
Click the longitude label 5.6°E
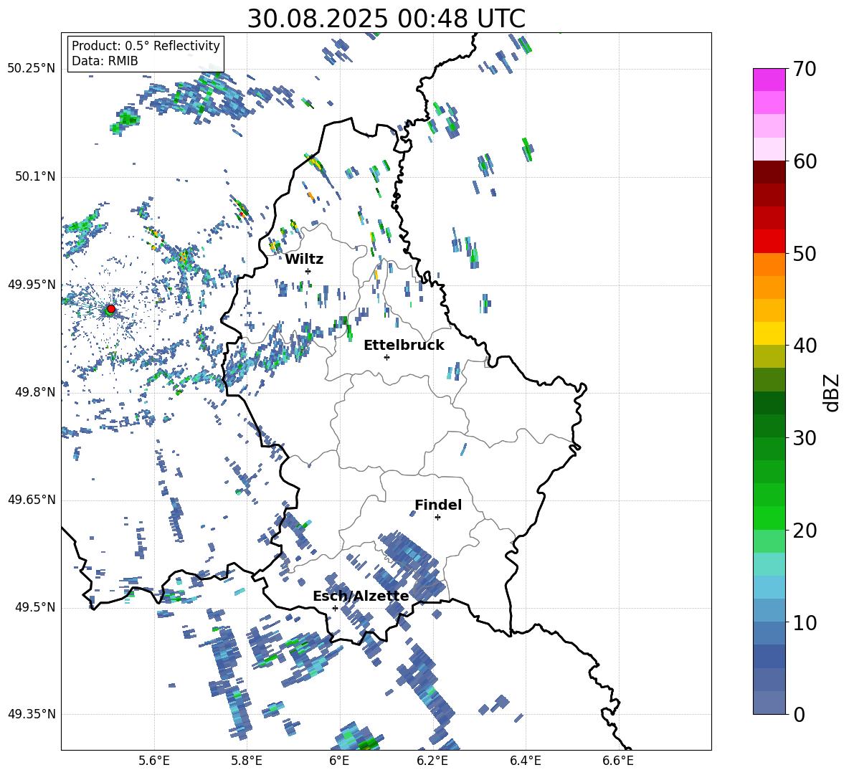pos(154,761)
